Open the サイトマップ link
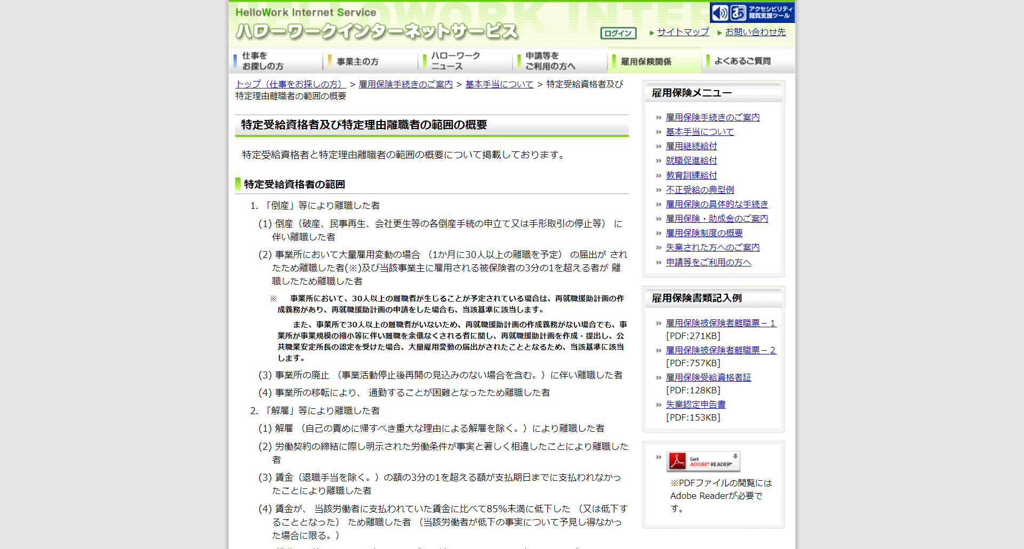This screenshot has width=1024, height=549. (683, 32)
